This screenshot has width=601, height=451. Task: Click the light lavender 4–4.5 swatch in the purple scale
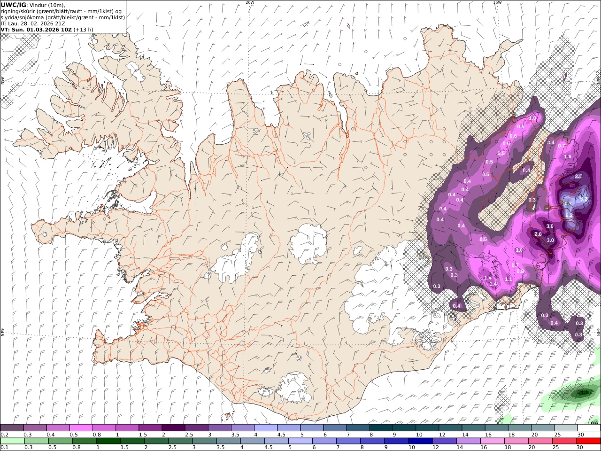(x=265, y=428)
